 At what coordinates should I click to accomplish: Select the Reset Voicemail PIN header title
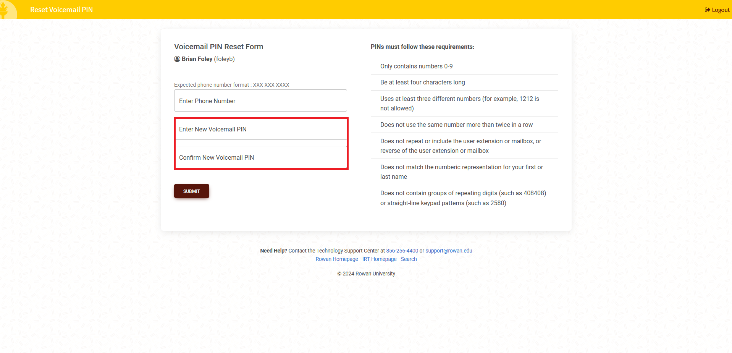(61, 10)
